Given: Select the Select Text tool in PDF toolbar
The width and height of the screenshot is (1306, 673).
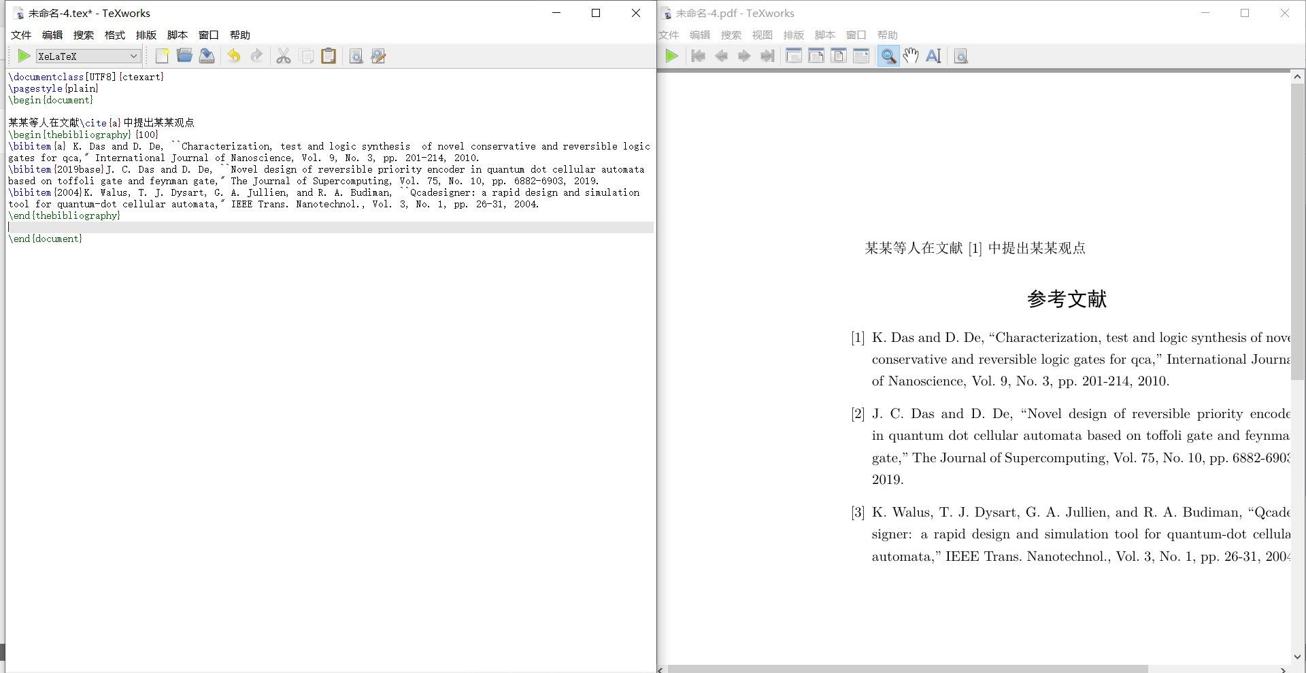Looking at the screenshot, I should [x=933, y=56].
